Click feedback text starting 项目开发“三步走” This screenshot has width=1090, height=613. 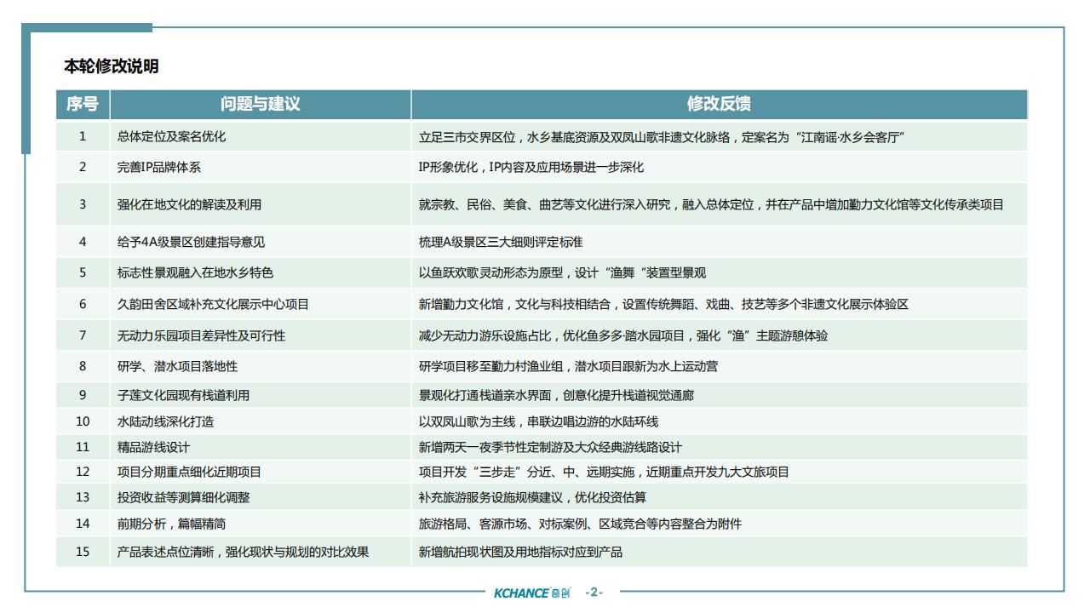(604, 472)
